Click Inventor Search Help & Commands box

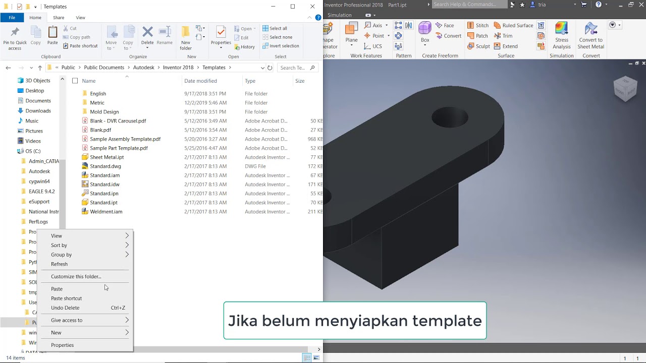(469, 5)
